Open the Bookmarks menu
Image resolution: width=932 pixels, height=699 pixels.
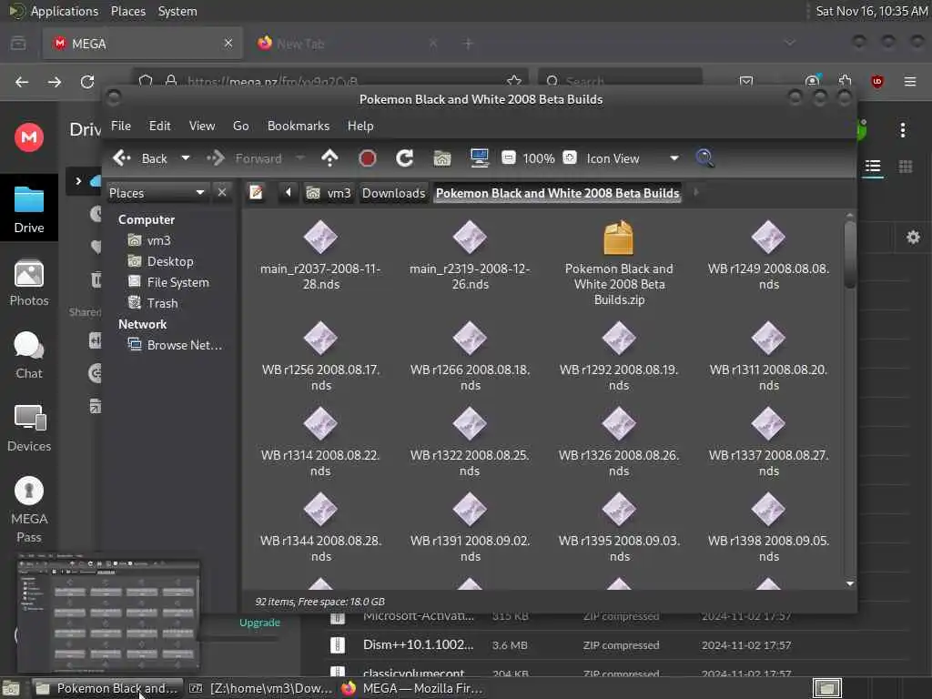coord(298,126)
